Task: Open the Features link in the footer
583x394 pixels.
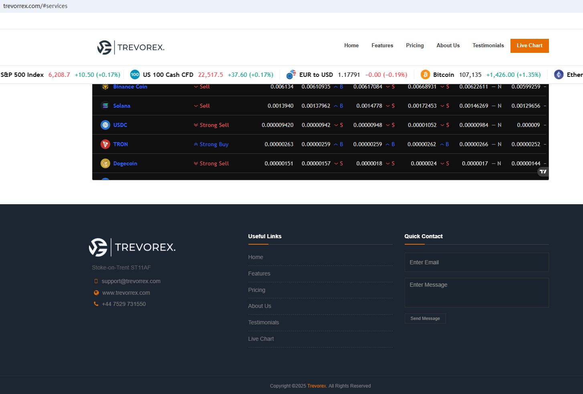Action: pyautogui.click(x=259, y=274)
